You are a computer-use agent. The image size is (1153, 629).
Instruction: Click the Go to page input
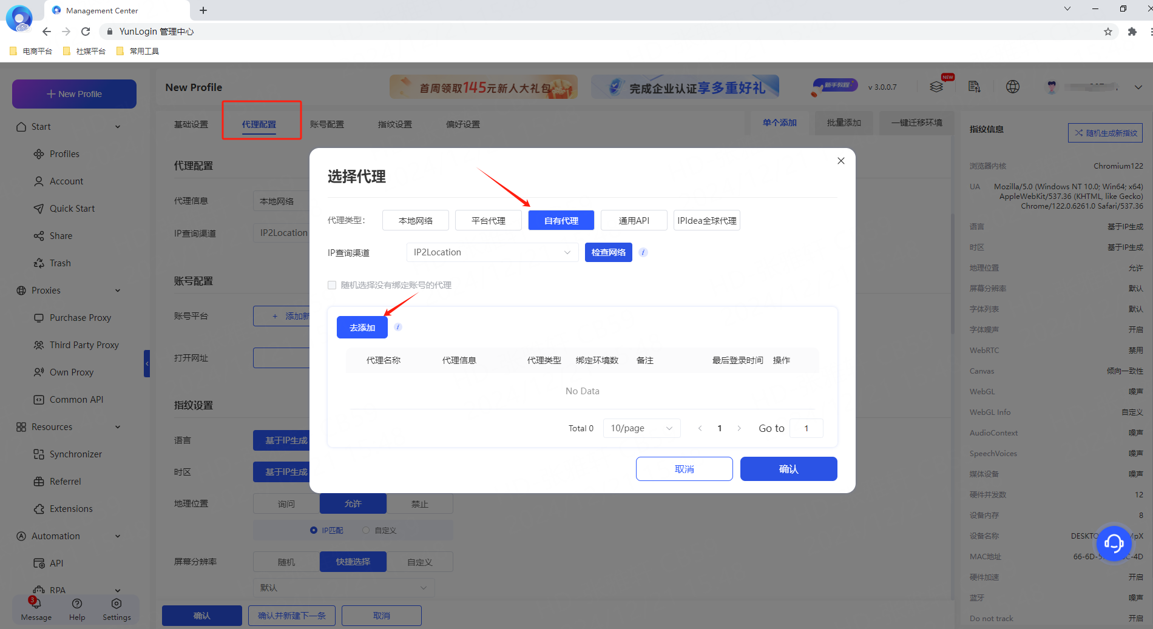click(x=806, y=428)
